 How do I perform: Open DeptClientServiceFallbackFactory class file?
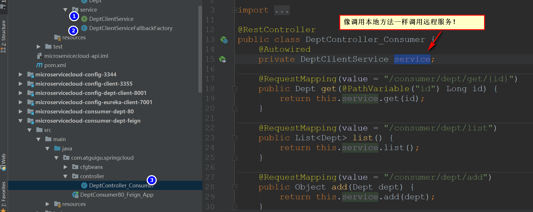click(131, 28)
